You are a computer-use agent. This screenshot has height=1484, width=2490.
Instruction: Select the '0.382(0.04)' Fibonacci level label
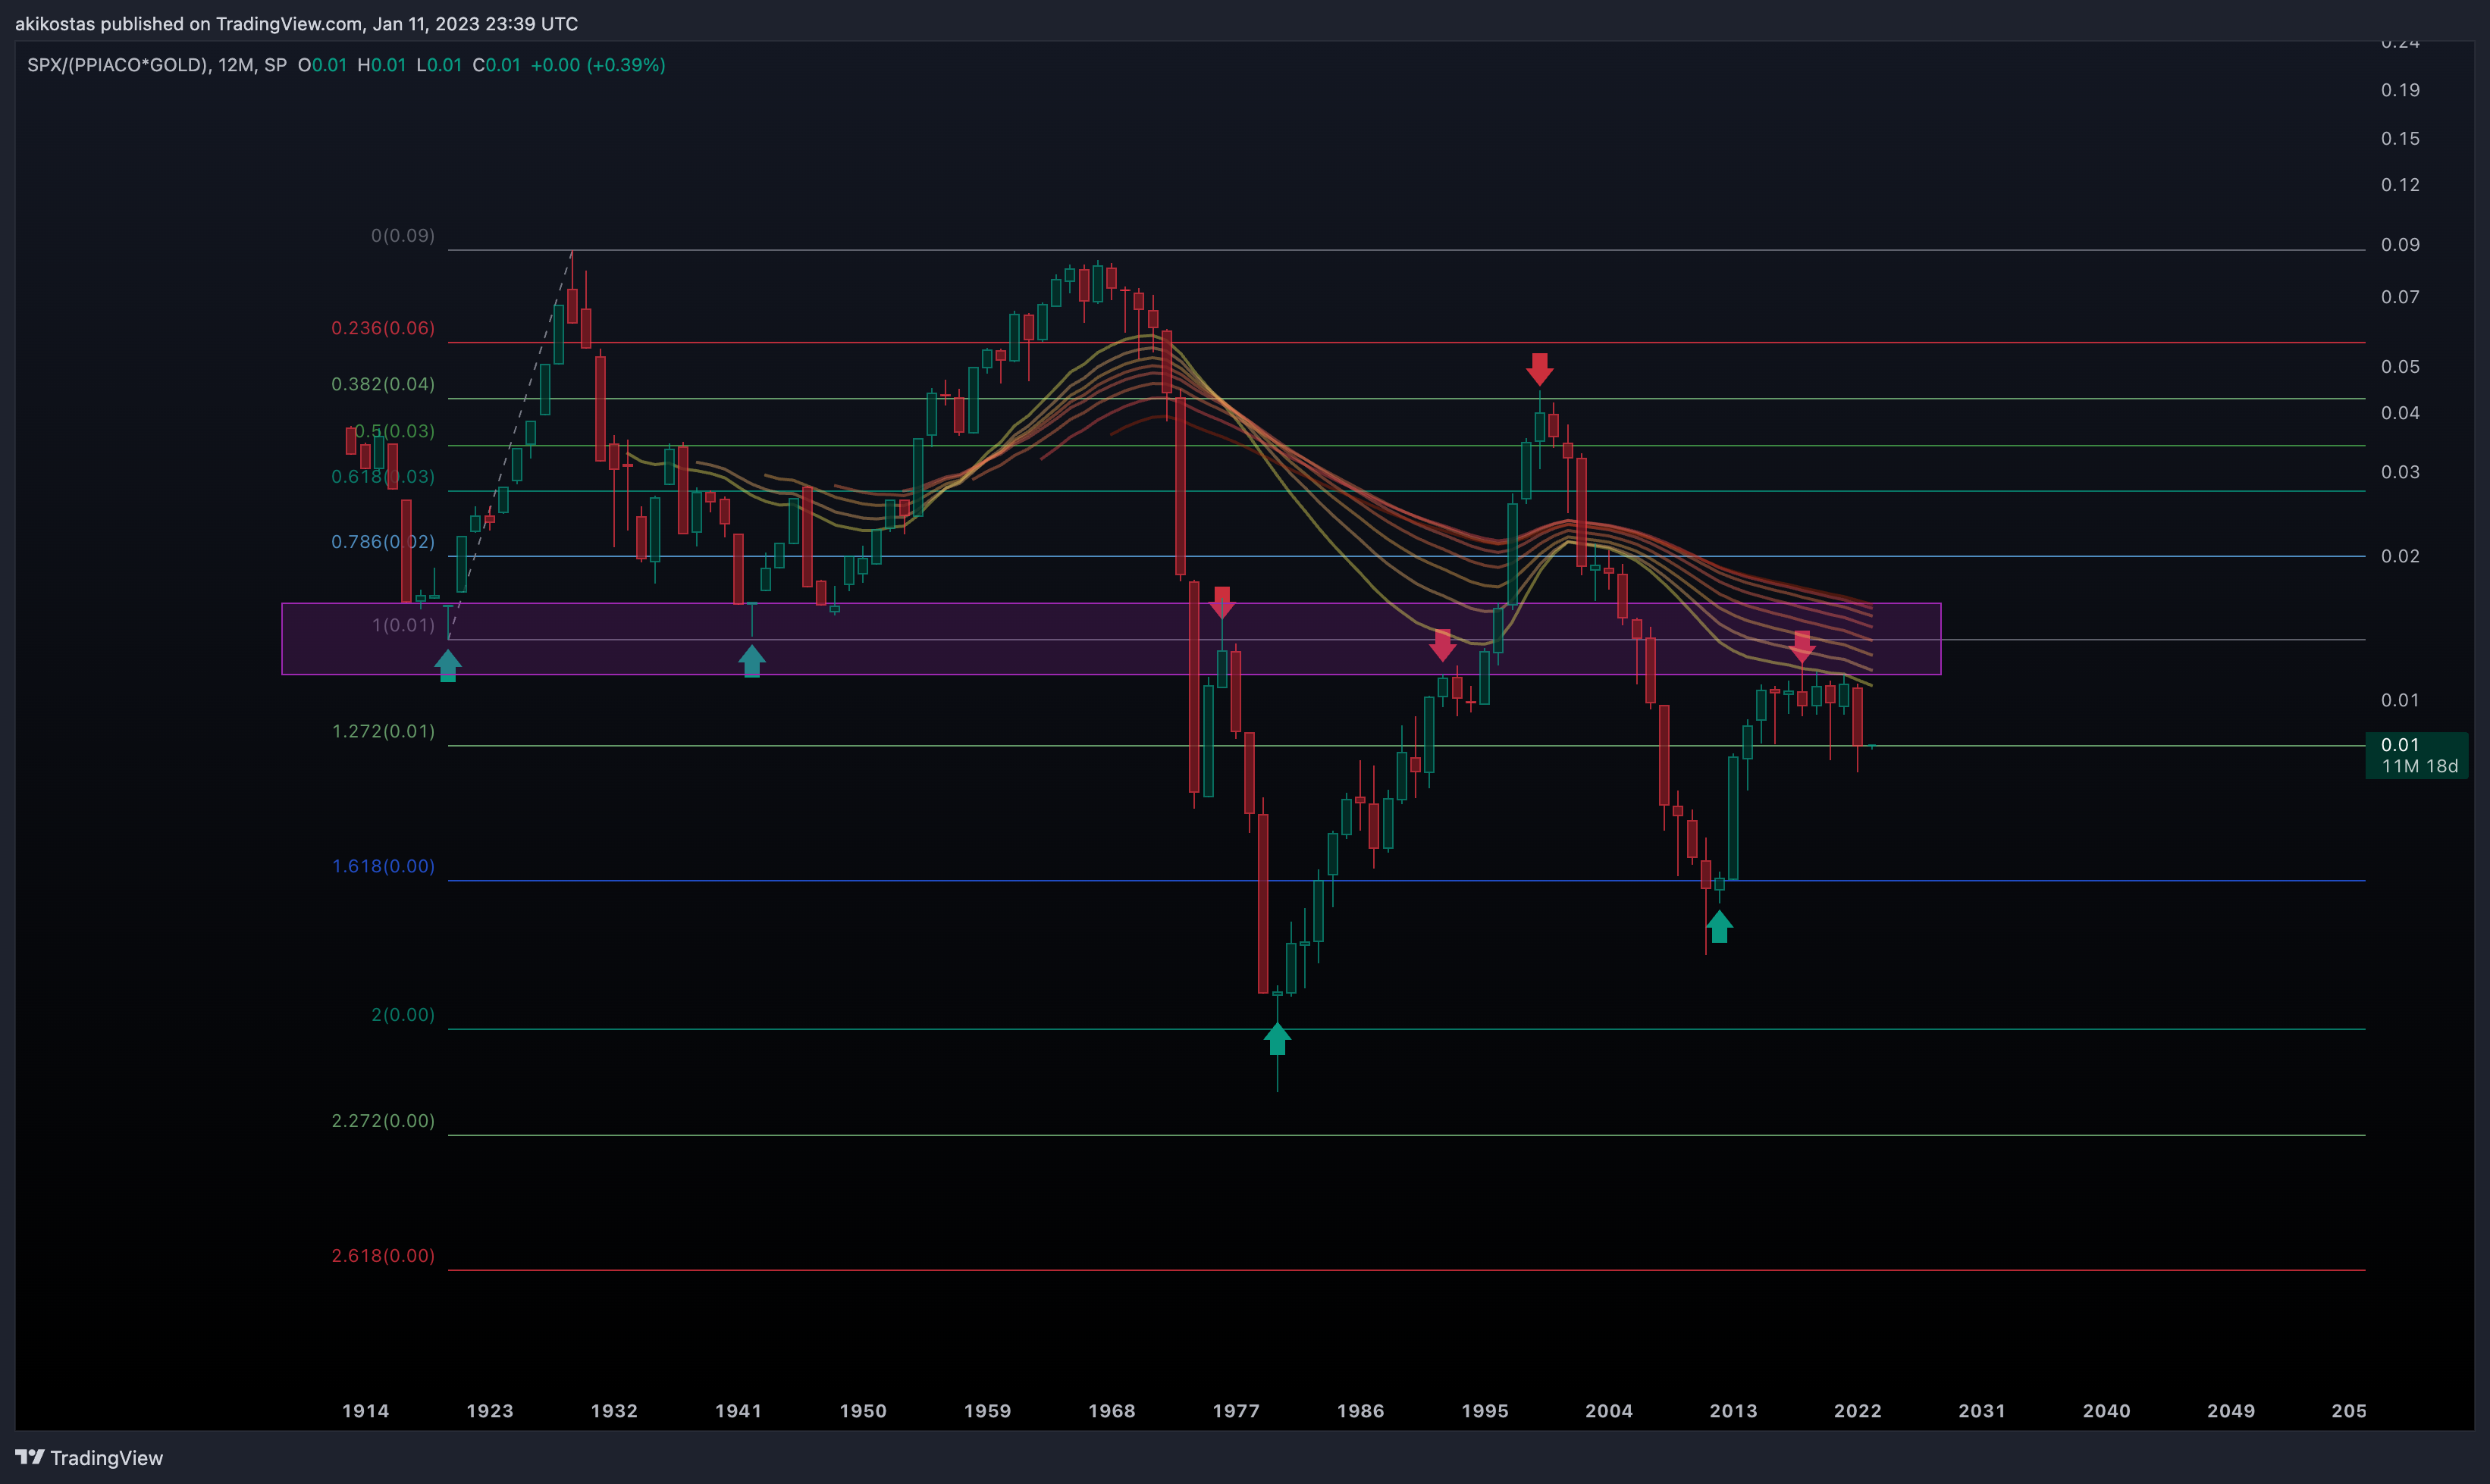coord(383,384)
